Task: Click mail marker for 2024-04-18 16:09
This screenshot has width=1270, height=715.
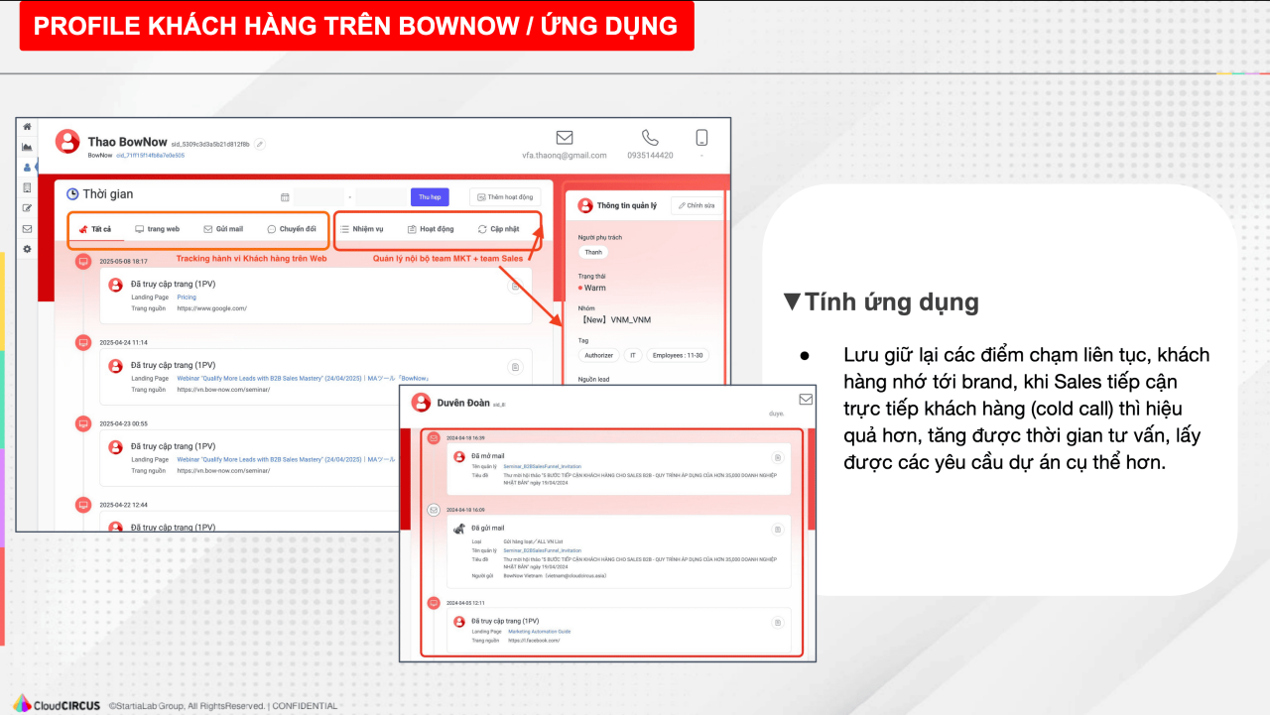Action: (434, 510)
